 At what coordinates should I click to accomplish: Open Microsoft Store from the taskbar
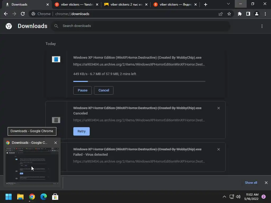pos(55,197)
